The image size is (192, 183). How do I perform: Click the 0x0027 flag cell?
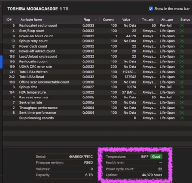88,87
